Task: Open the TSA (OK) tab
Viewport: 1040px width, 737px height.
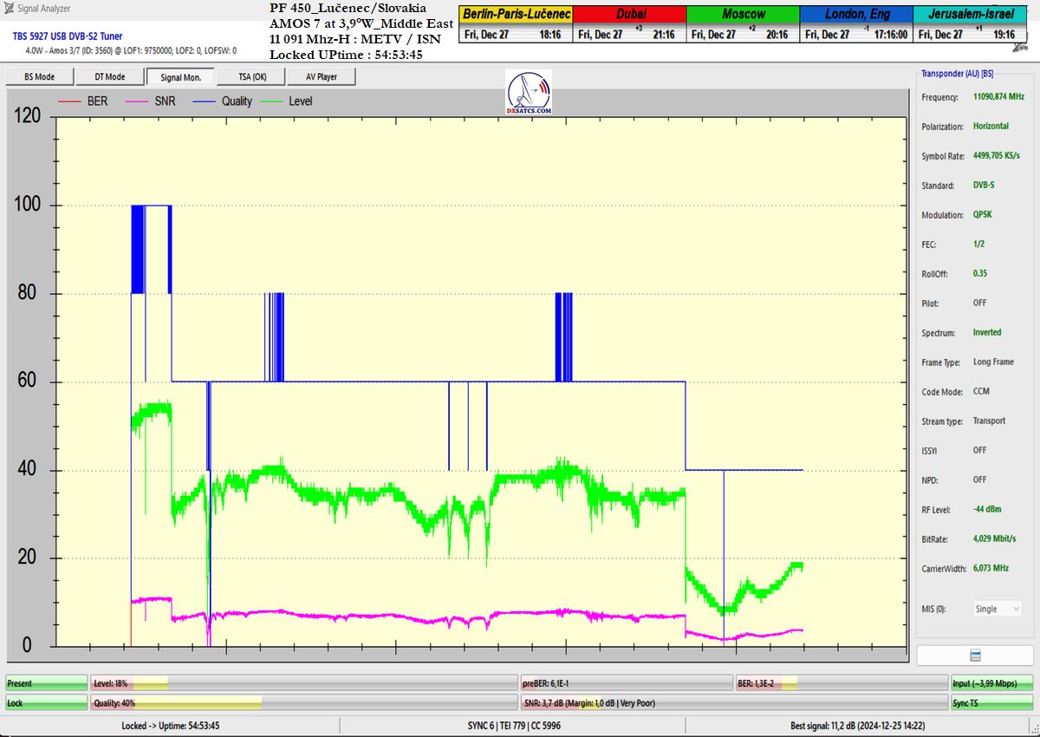Action: tap(252, 77)
